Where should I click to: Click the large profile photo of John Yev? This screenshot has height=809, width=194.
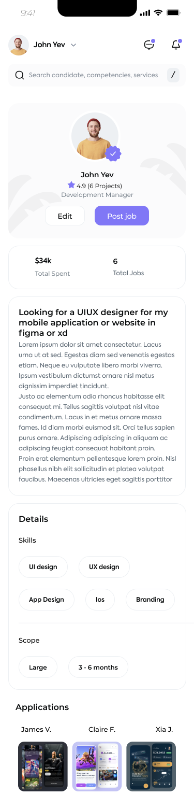[x=95, y=136]
